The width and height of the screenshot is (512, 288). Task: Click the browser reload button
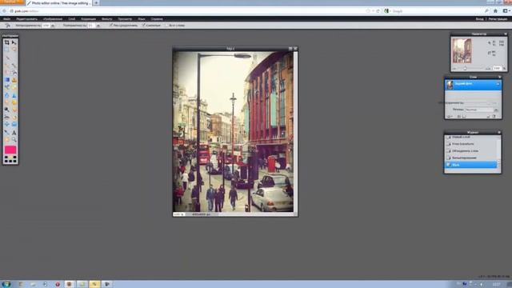(378, 11)
